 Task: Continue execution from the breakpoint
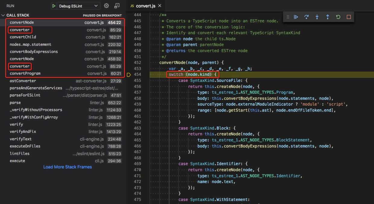coord(296,17)
